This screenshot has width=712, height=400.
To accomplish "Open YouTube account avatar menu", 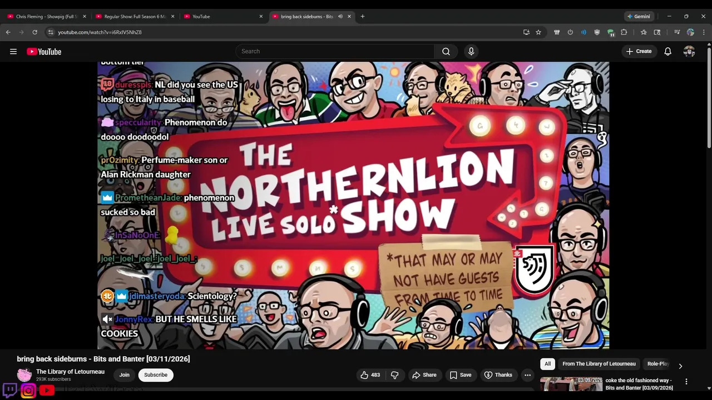I will 689,51.
